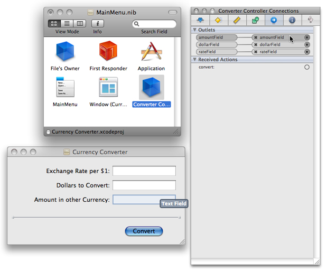Click the convert: action connection circle
The width and height of the screenshot is (327, 272).
[307, 67]
